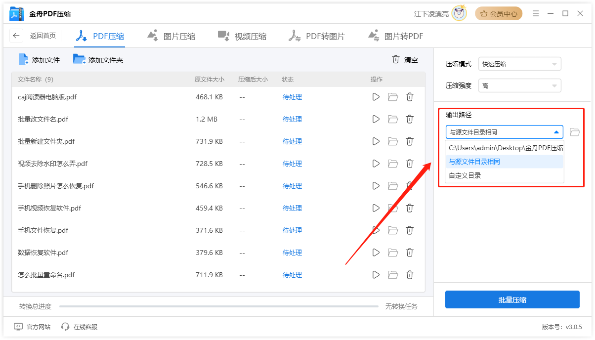Open folder icon for 手机文件恢复.pdf
Viewport: 595px width, 340px height.
coord(393,230)
